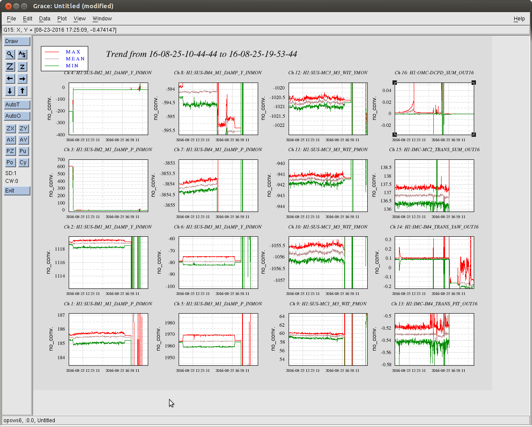This screenshot has width=532, height=427.
Task: Select the Ch 5 SUS-IM3_M1_DAMP_P_INMON plot
Action: pos(218,339)
